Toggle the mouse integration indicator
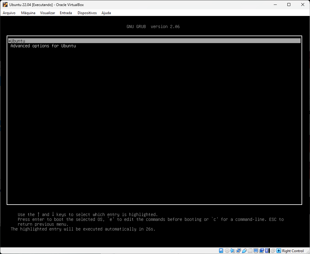 click(273, 251)
